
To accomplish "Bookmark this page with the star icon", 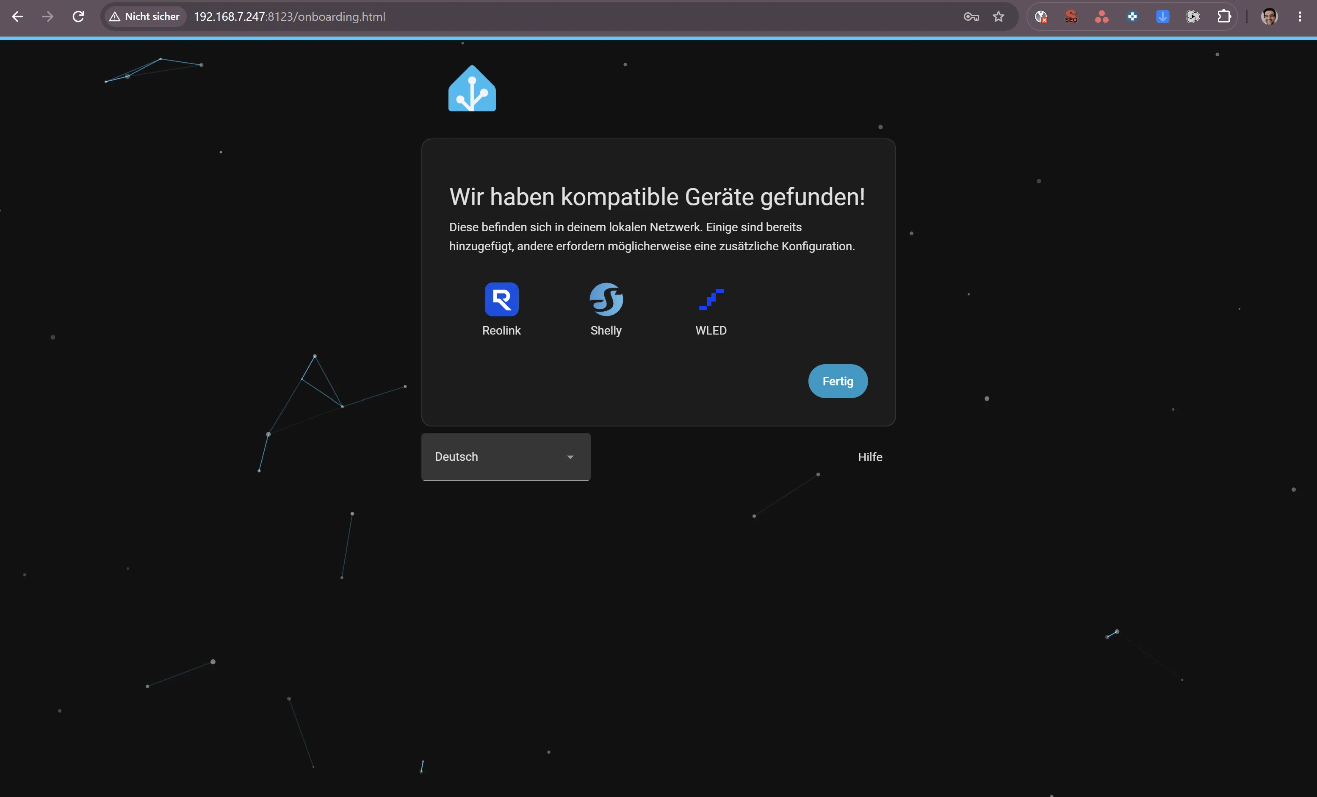I will pos(999,17).
